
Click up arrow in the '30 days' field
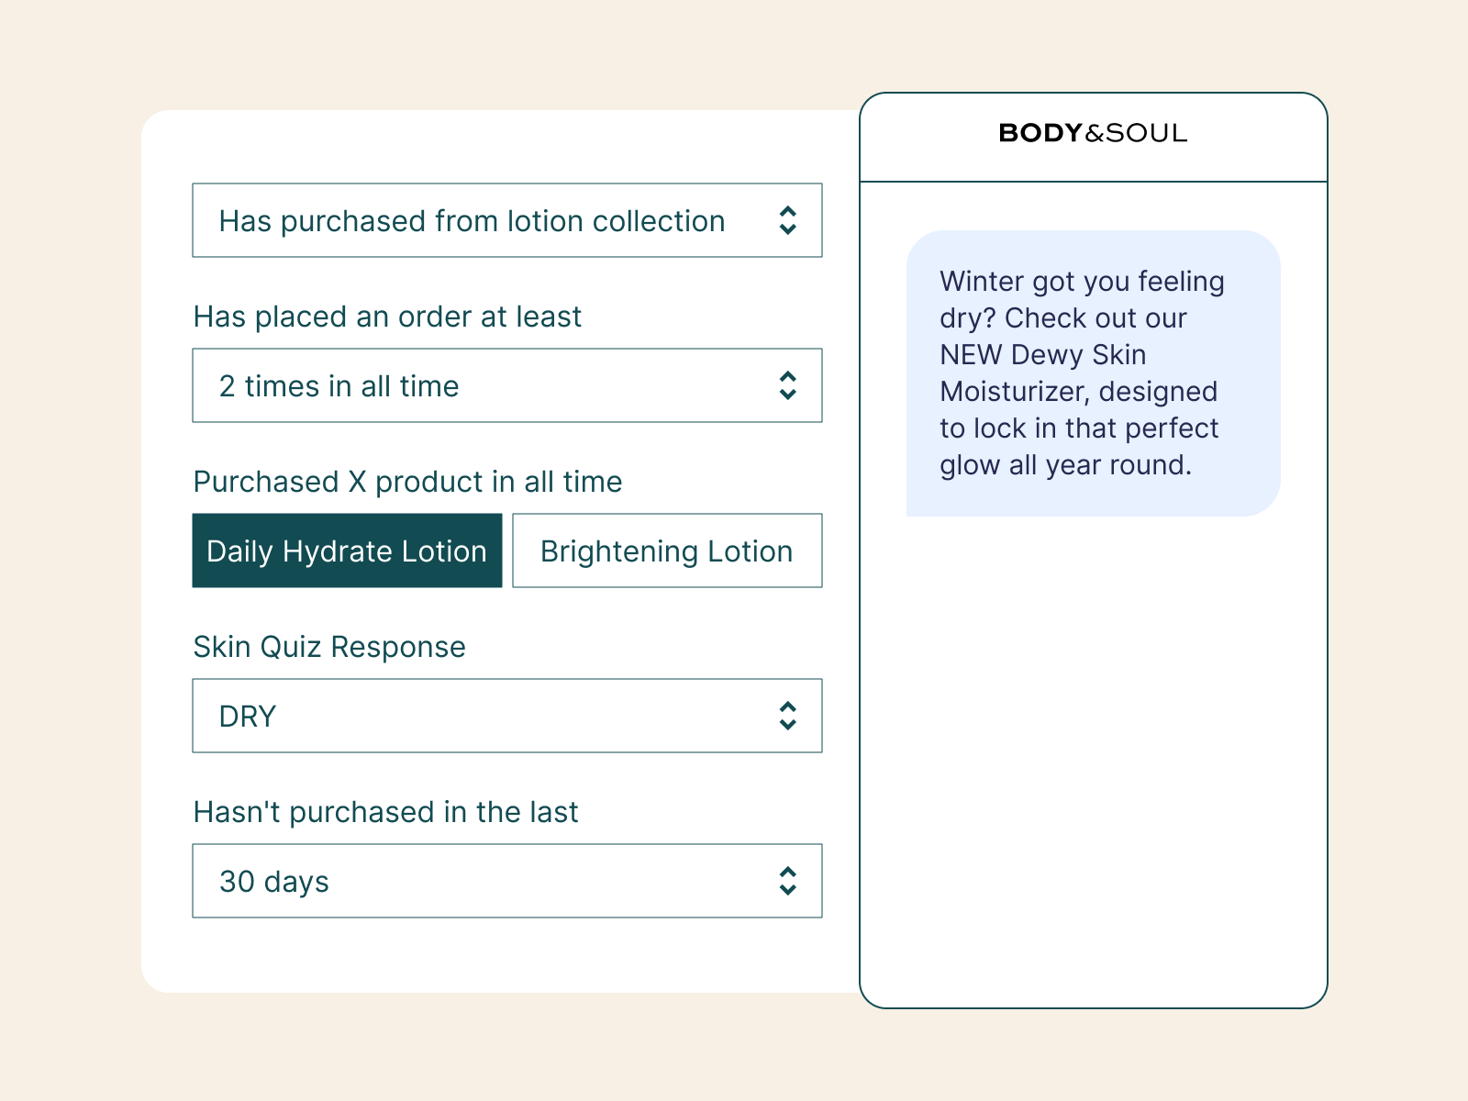[787, 872]
